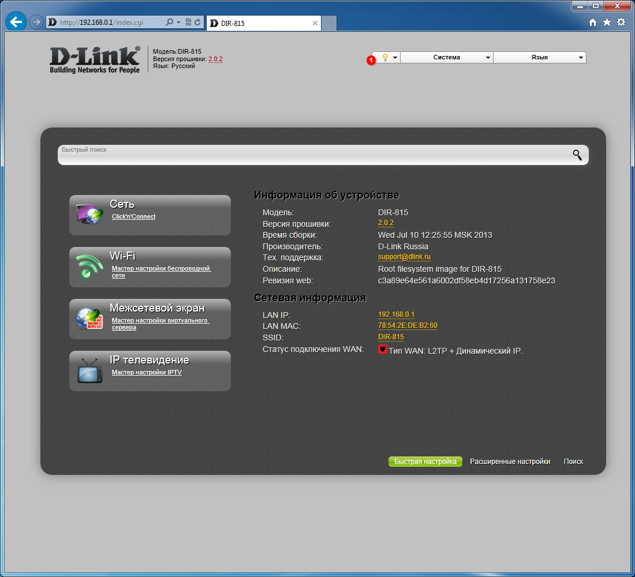Open a new blank browser tab
This screenshot has width=635, height=577.
[329, 23]
